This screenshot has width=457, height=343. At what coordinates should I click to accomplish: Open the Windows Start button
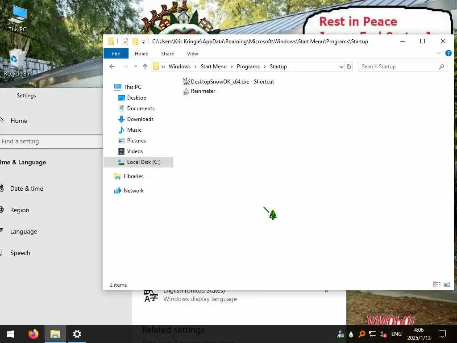click(x=11, y=334)
